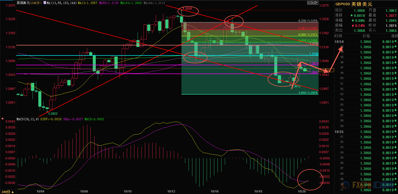Select the DIFF:-0.0026 value
398x194 pixels.
click(x=51, y=119)
